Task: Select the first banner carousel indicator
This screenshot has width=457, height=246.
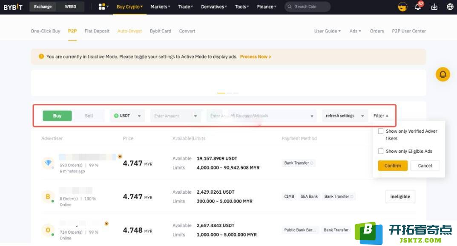Action: point(221,93)
